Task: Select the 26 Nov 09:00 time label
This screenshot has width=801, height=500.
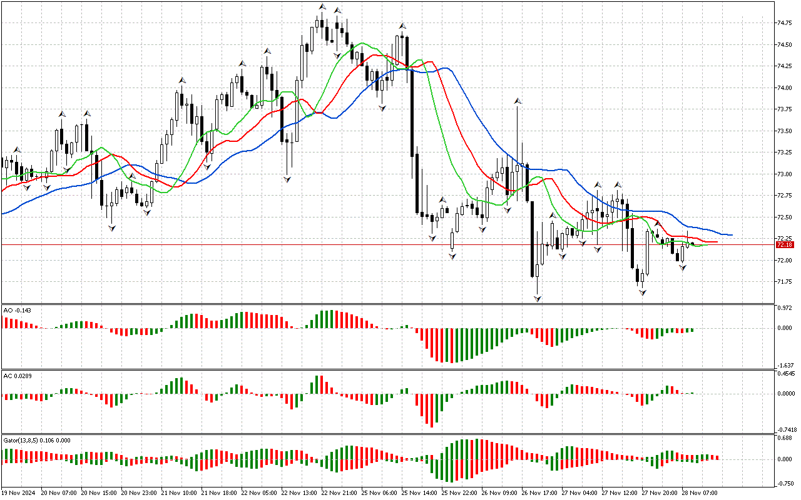Action: (499, 493)
